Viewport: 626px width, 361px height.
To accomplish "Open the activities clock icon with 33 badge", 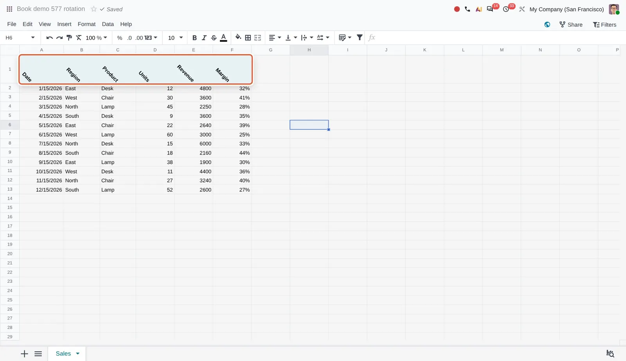I will [x=506, y=9].
